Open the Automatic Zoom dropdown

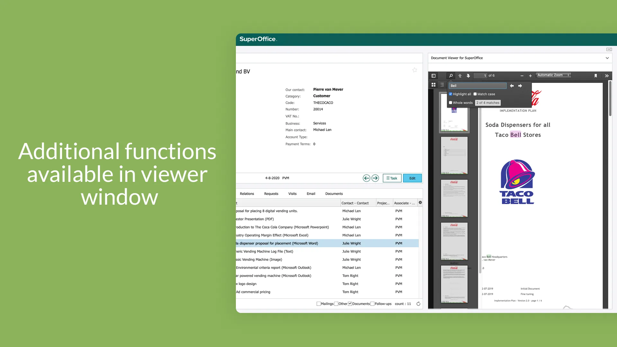tap(553, 75)
